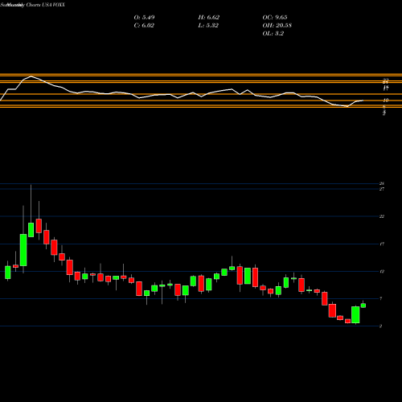Click the price axis label 22
The height and width of the screenshot is (402, 402).
coord(382,216)
